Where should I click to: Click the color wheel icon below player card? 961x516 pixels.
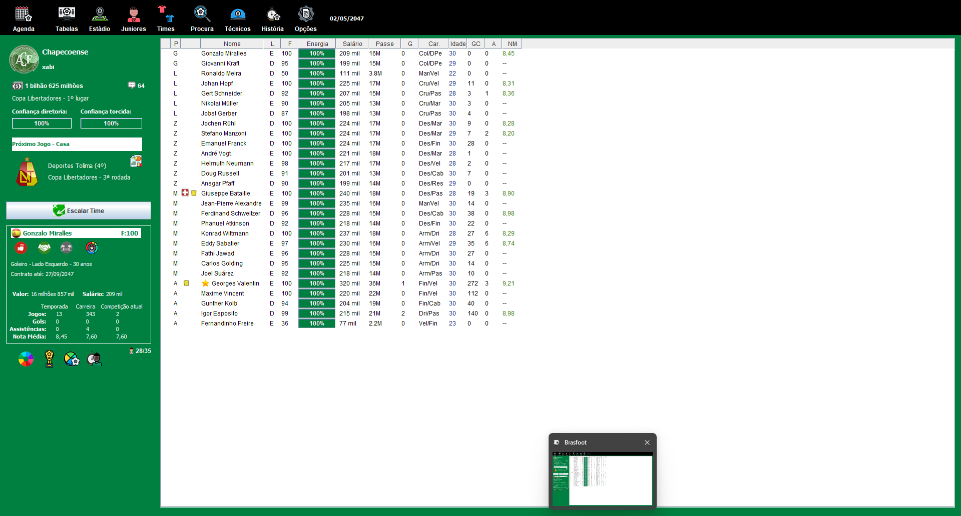pyautogui.click(x=26, y=358)
